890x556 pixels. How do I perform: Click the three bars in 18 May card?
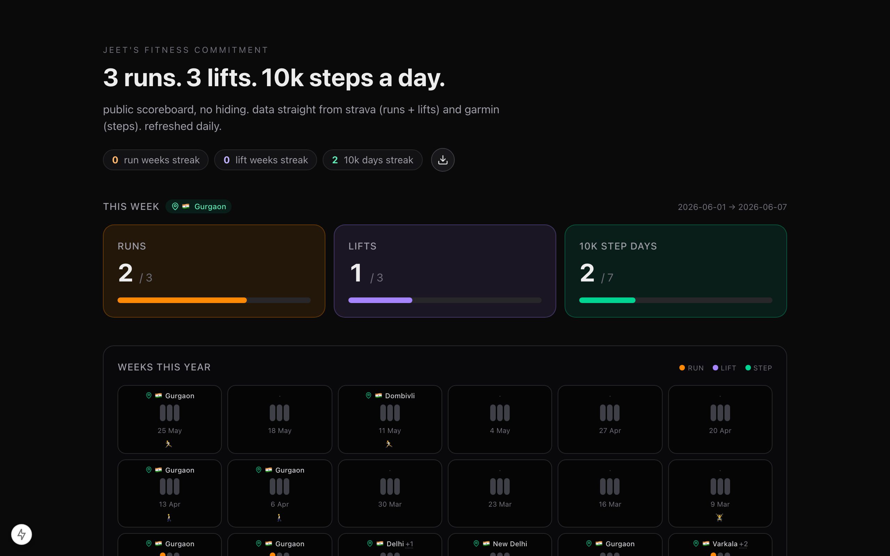tap(280, 412)
